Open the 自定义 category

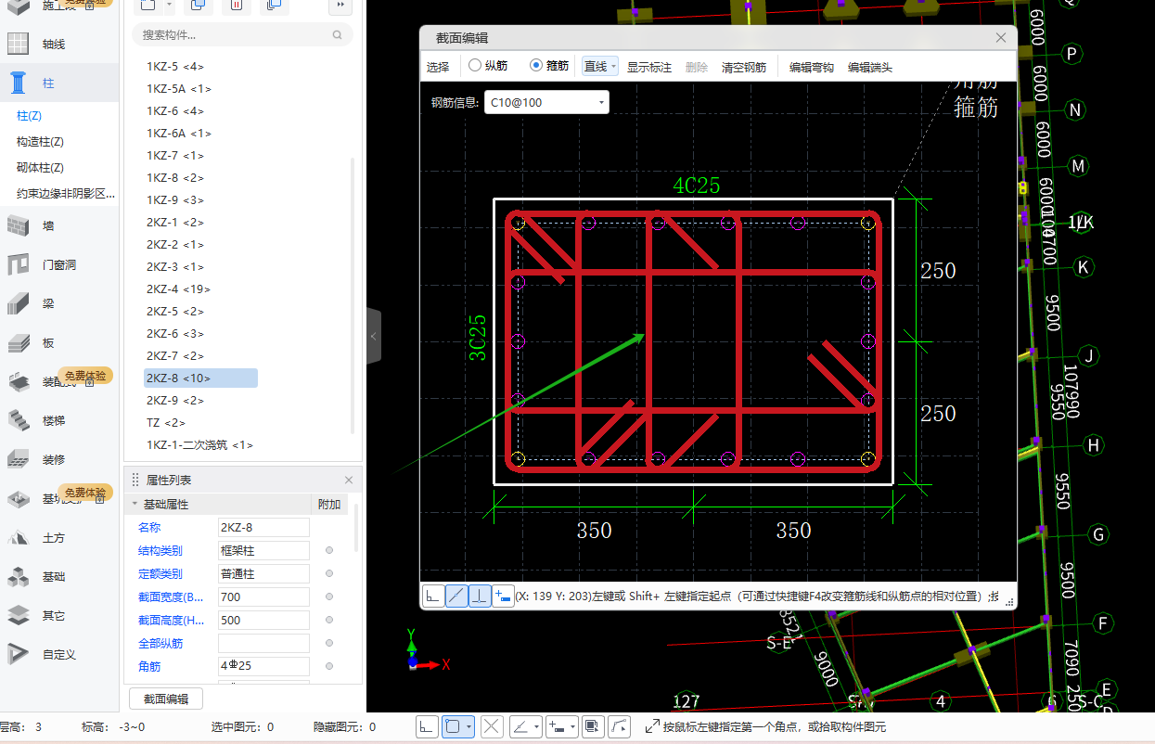58,655
